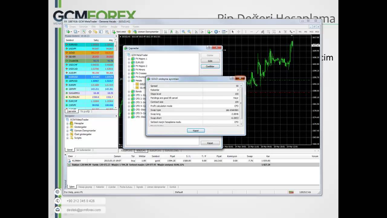
Task: Click the Özellikler button
Action: (210, 66)
